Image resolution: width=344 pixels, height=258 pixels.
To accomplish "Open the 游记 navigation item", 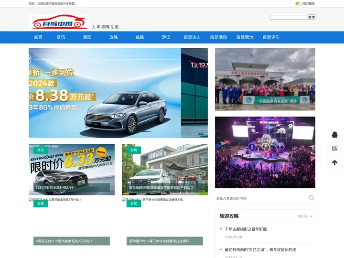I will pos(166,37).
